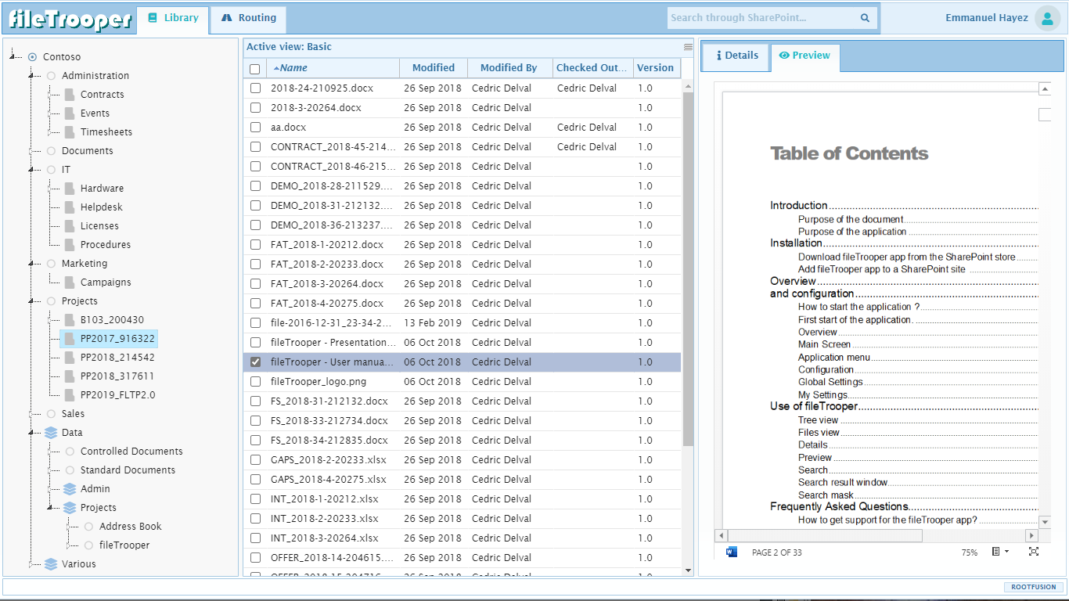Click the Hardware folder icon
1069x601 pixels.
pyautogui.click(x=70, y=189)
